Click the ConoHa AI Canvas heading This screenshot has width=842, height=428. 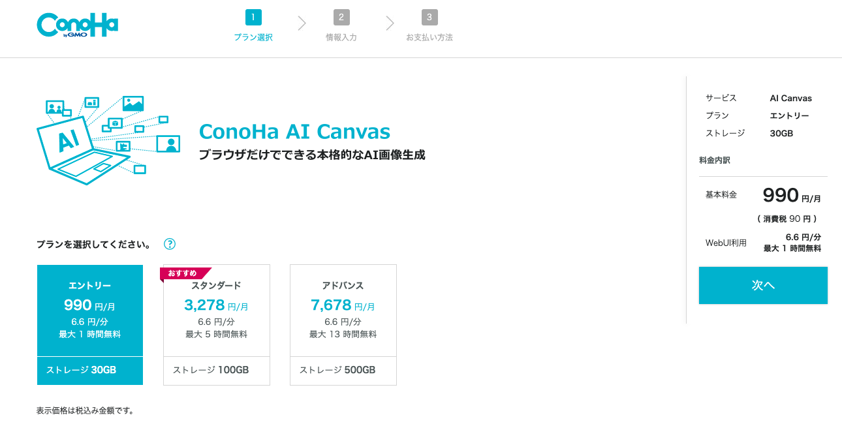pyautogui.click(x=294, y=131)
